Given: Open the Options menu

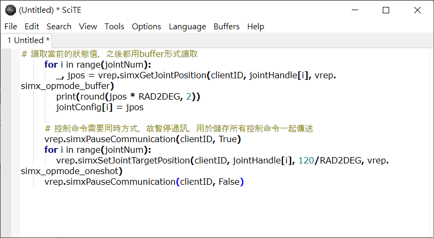Looking at the screenshot, I should pyautogui.click(x=146, y=27).
